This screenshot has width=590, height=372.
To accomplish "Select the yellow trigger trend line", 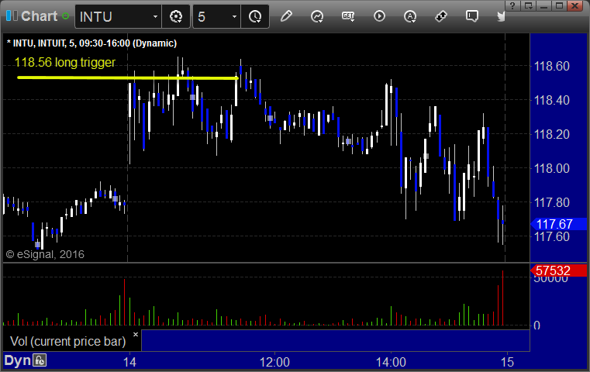I will pyautogui.click(x=128, y=77).
